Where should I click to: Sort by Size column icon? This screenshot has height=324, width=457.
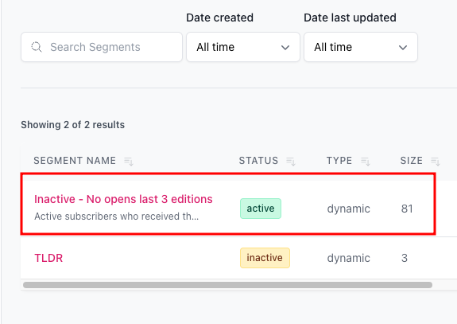pyautogui.click(x=435, y=161)
